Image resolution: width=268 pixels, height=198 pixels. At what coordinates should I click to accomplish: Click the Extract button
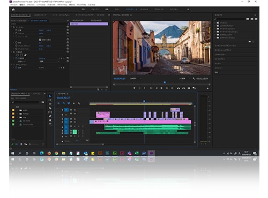(x=183, y=88)
